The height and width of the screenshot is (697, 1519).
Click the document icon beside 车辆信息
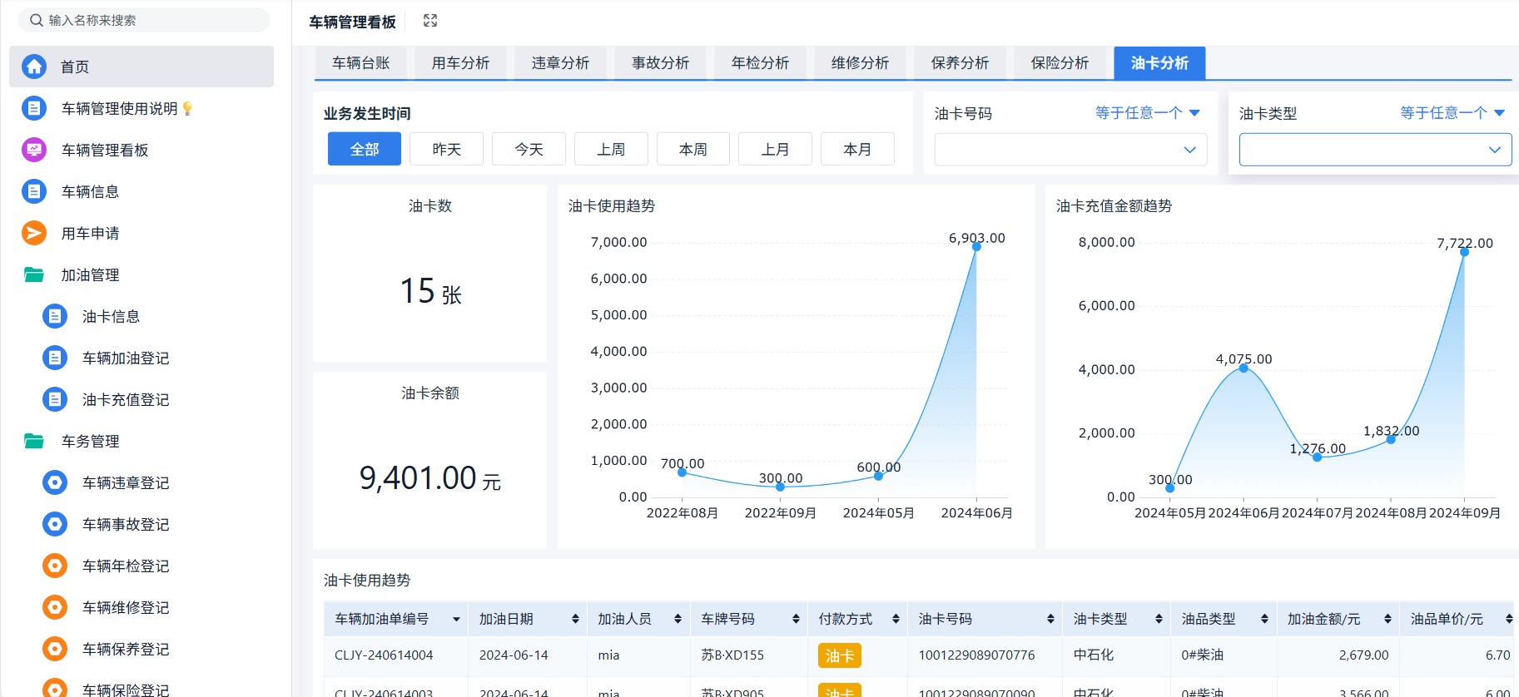point(34,191)
